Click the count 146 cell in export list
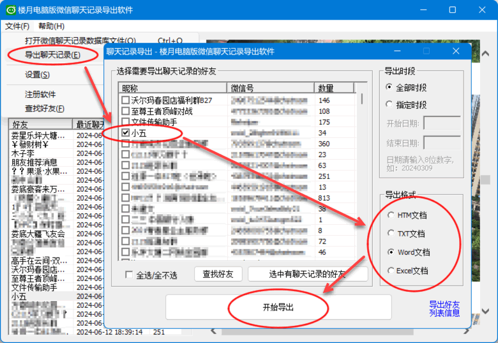The image size is (498, 343). [x=324, y=100]
